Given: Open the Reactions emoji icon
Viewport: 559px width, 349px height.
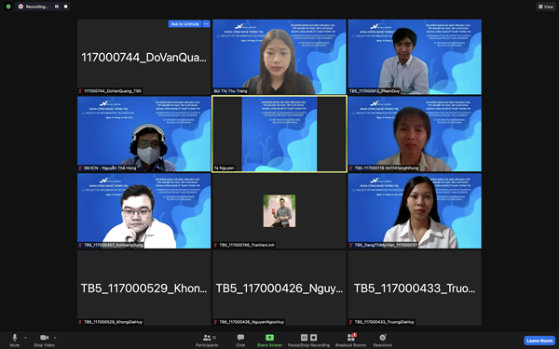Looking at the screenshot, I should coord(383,337).
